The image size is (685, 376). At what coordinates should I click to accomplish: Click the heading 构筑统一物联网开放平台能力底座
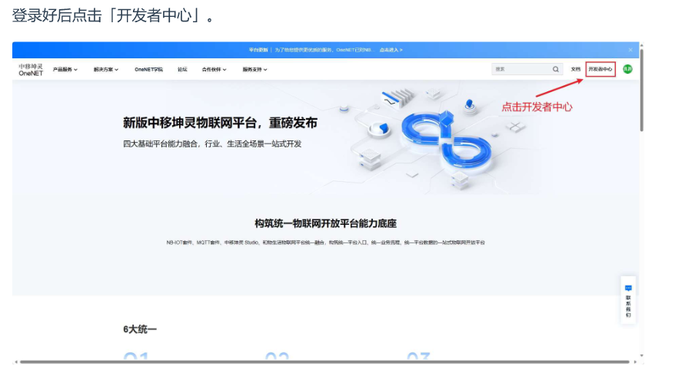[325, 223]
